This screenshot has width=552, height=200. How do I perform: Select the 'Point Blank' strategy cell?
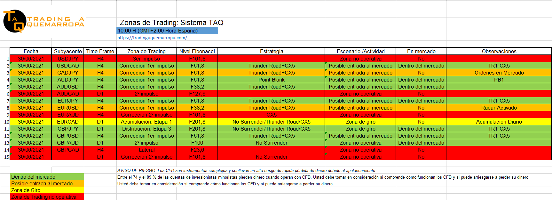pos(271,80)
